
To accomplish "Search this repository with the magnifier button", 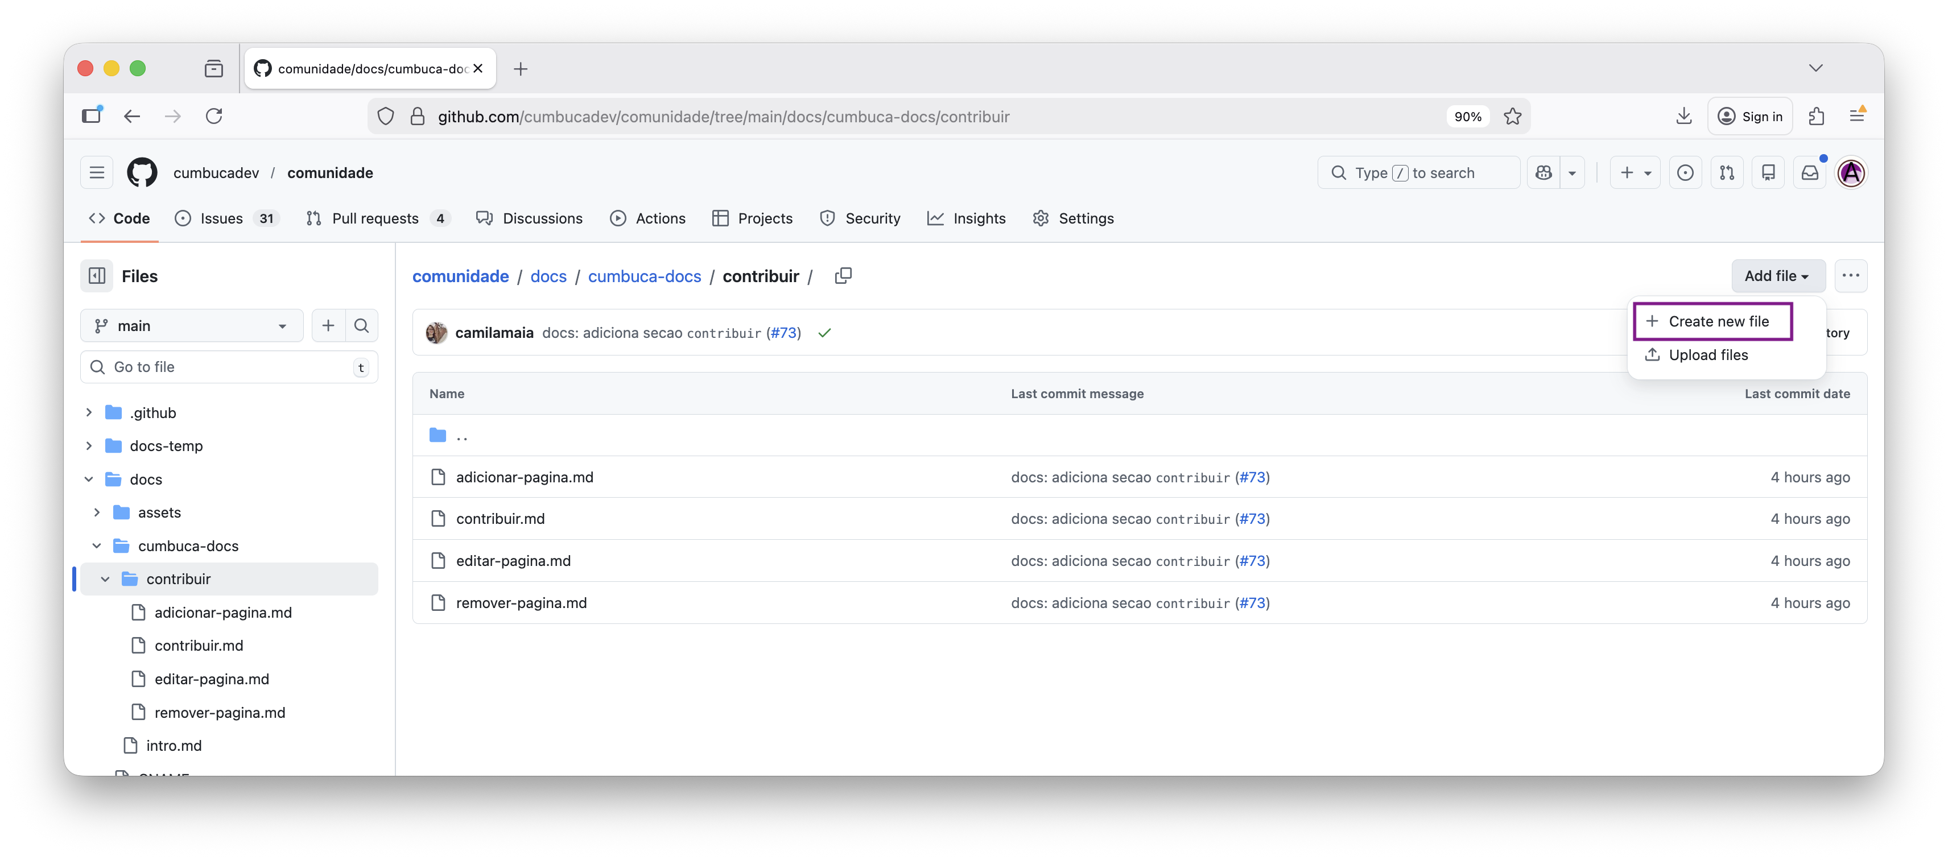I will pos(361,326).
